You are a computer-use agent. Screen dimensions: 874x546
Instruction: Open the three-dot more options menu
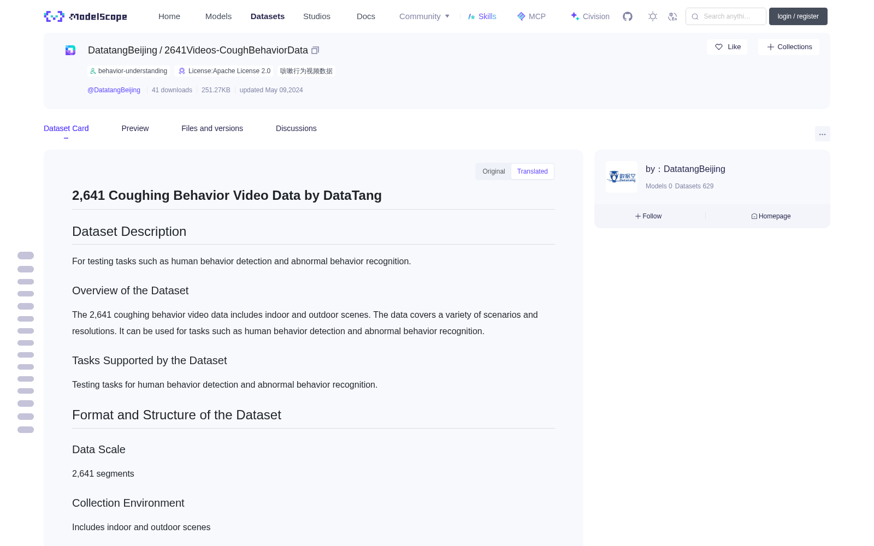[x=823, y=134]
